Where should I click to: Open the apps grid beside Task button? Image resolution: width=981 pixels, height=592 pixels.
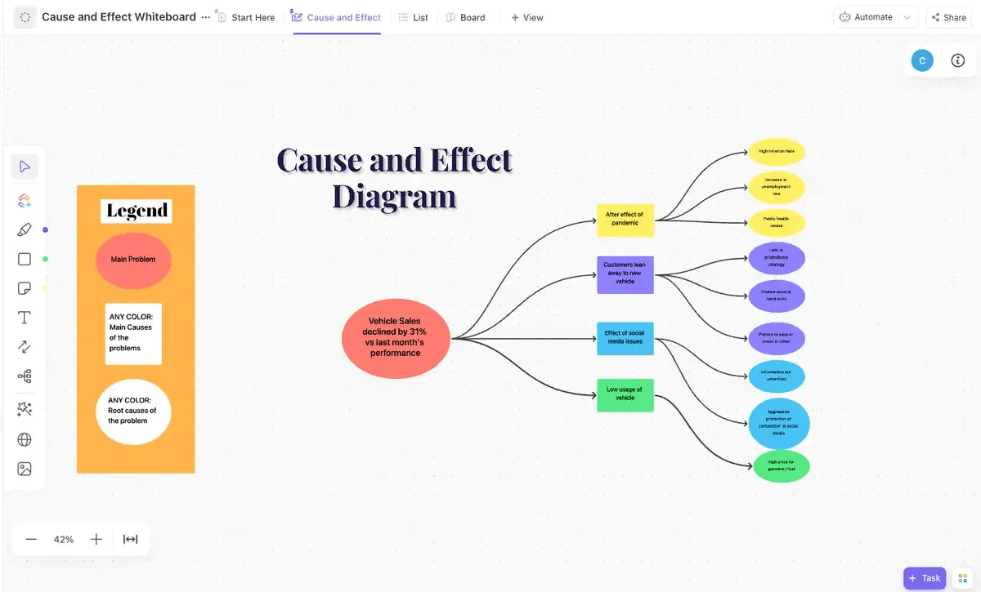click(x=961, y=578)
